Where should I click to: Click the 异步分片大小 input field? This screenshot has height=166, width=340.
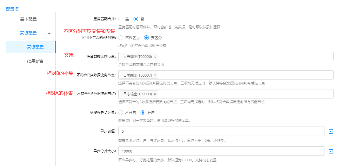221,151
